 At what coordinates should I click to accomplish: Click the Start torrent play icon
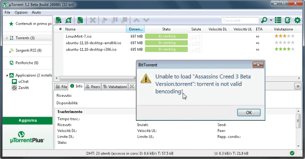tap(105, 20)
